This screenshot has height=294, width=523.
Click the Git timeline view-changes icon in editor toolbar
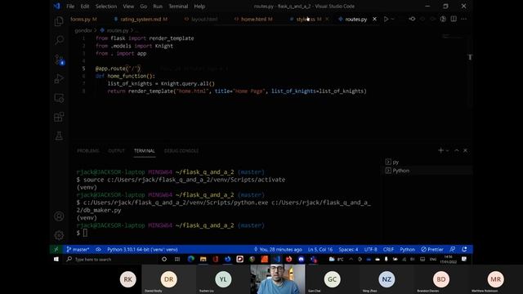[x=412, y=19]
